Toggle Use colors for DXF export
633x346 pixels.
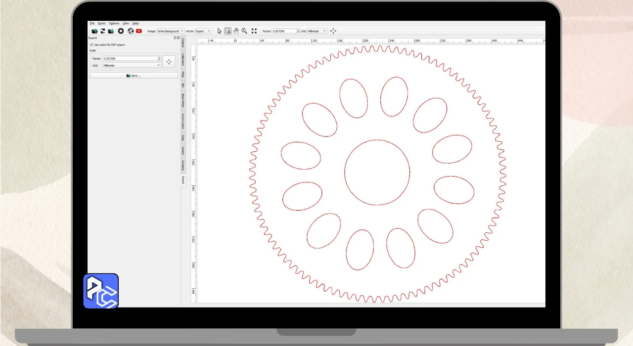pos(91,44)
